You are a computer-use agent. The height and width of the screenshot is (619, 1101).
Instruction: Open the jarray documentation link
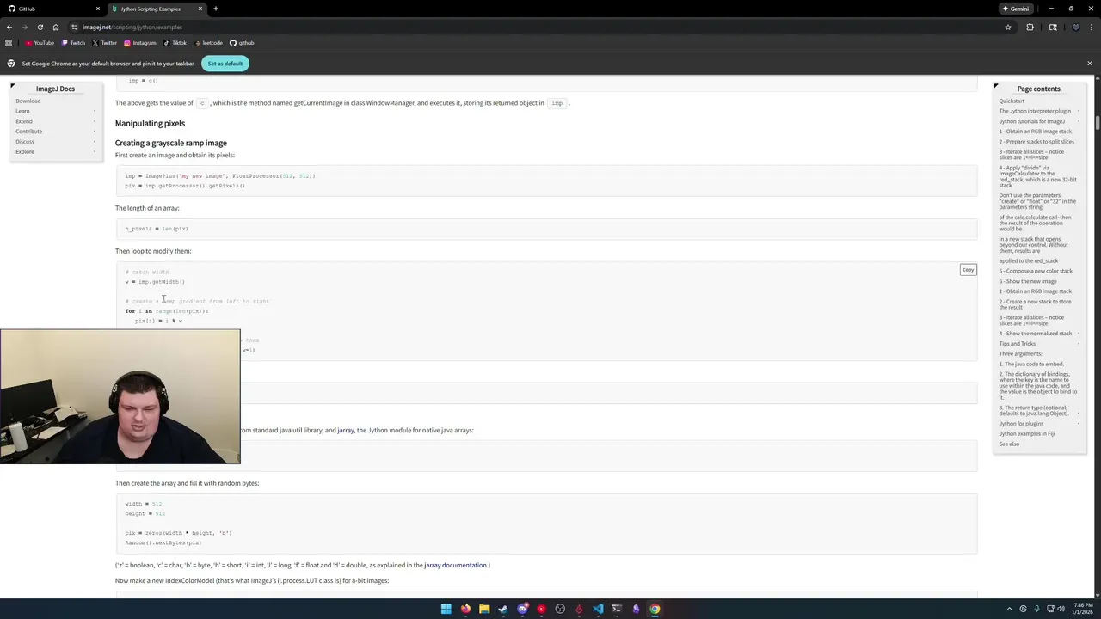(456, 565)
